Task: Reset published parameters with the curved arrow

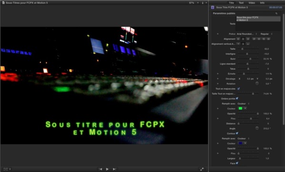Action: pos(276,13)
